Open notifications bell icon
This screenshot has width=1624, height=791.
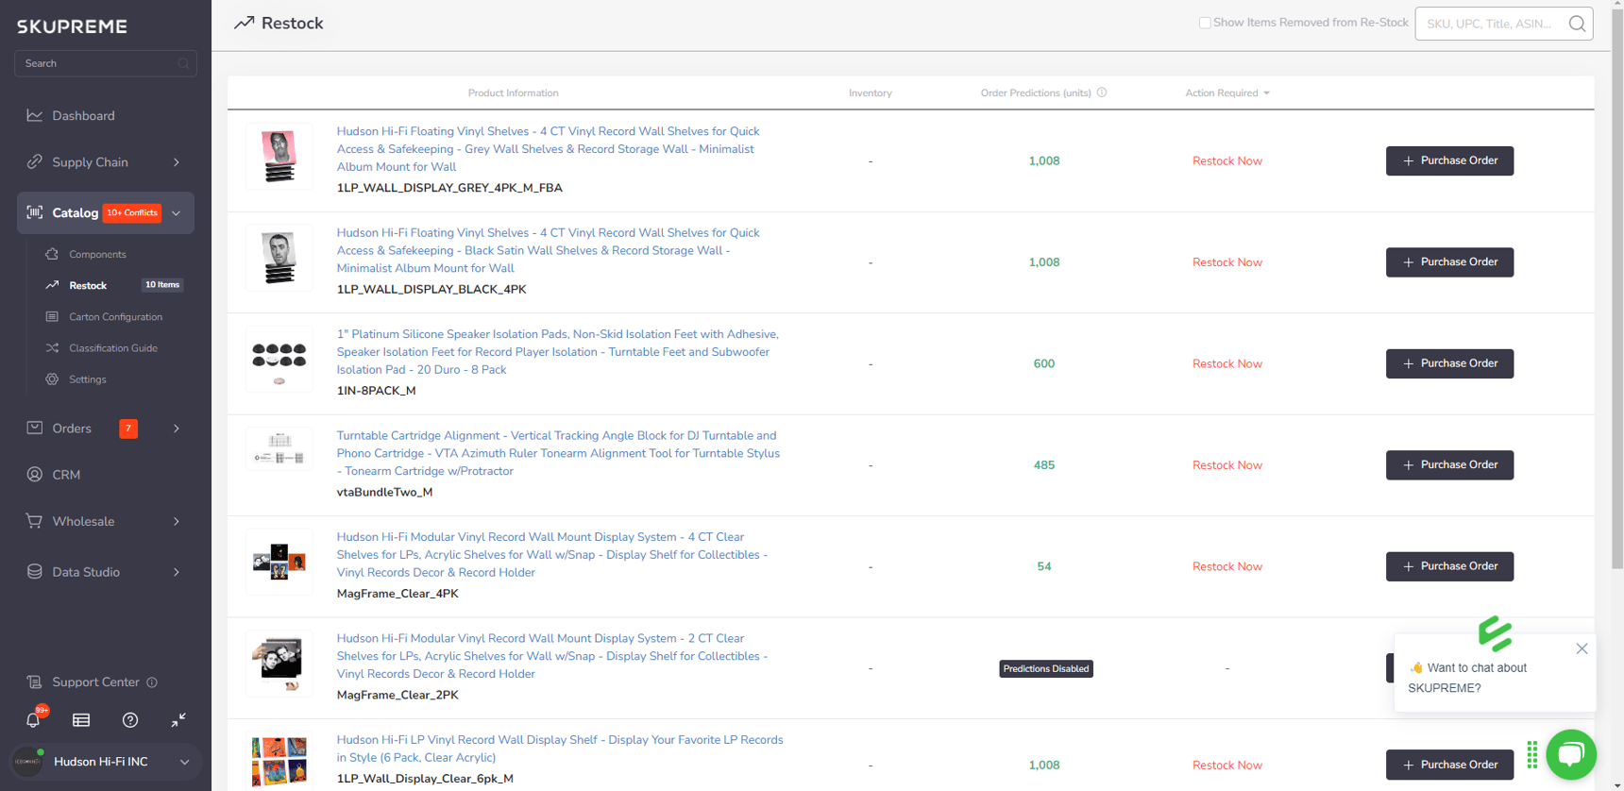point(33,720)
